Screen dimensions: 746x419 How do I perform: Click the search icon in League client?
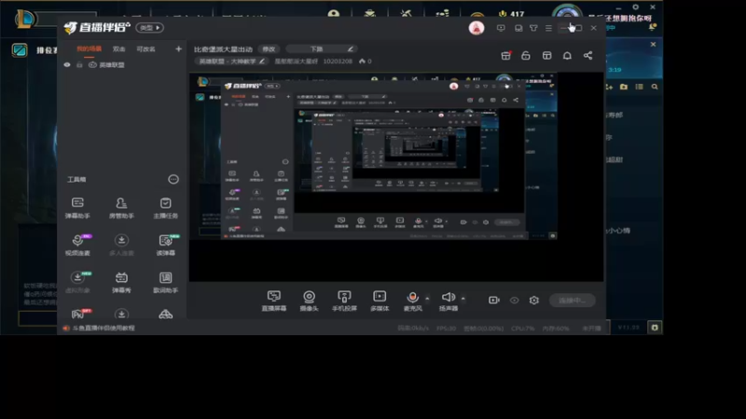(655, 87)
